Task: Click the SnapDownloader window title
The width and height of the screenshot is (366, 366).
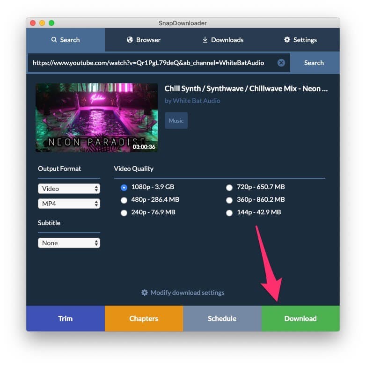Action: tap(183, 23)
